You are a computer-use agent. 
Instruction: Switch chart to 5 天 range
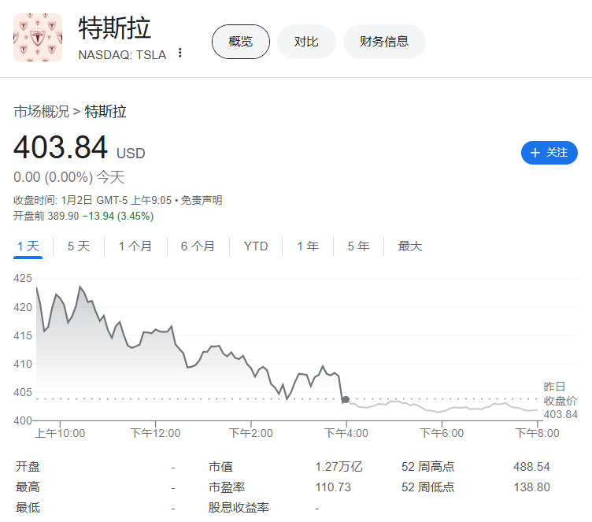[79, 246]
